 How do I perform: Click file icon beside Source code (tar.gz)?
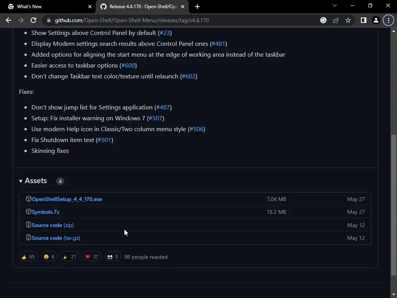pos(28,238)
